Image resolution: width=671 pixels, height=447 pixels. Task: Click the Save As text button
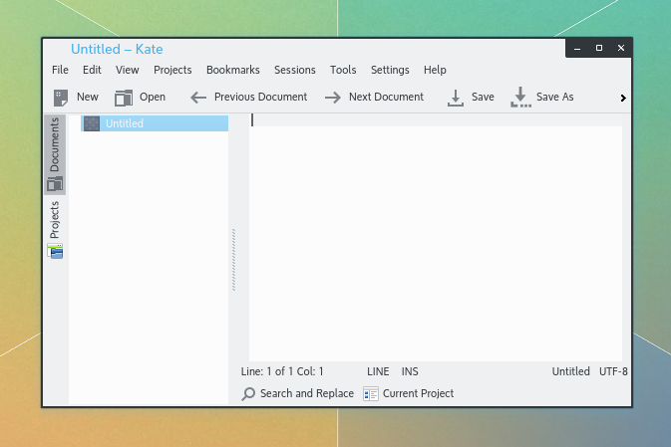click(555, 97)
